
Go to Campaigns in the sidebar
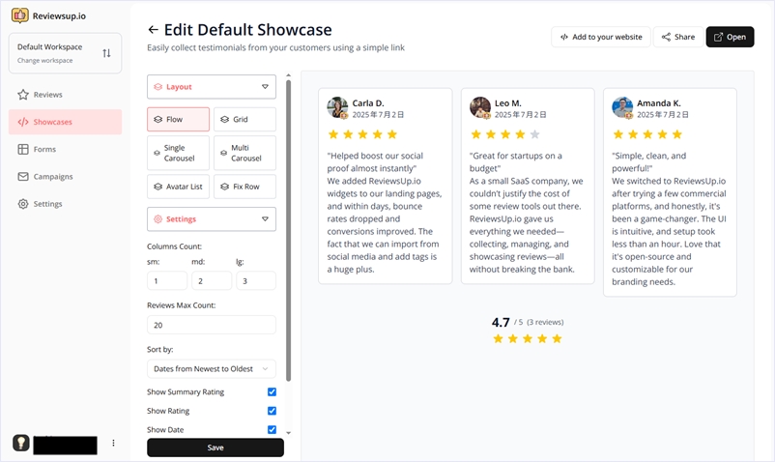[x=53, y=177]
